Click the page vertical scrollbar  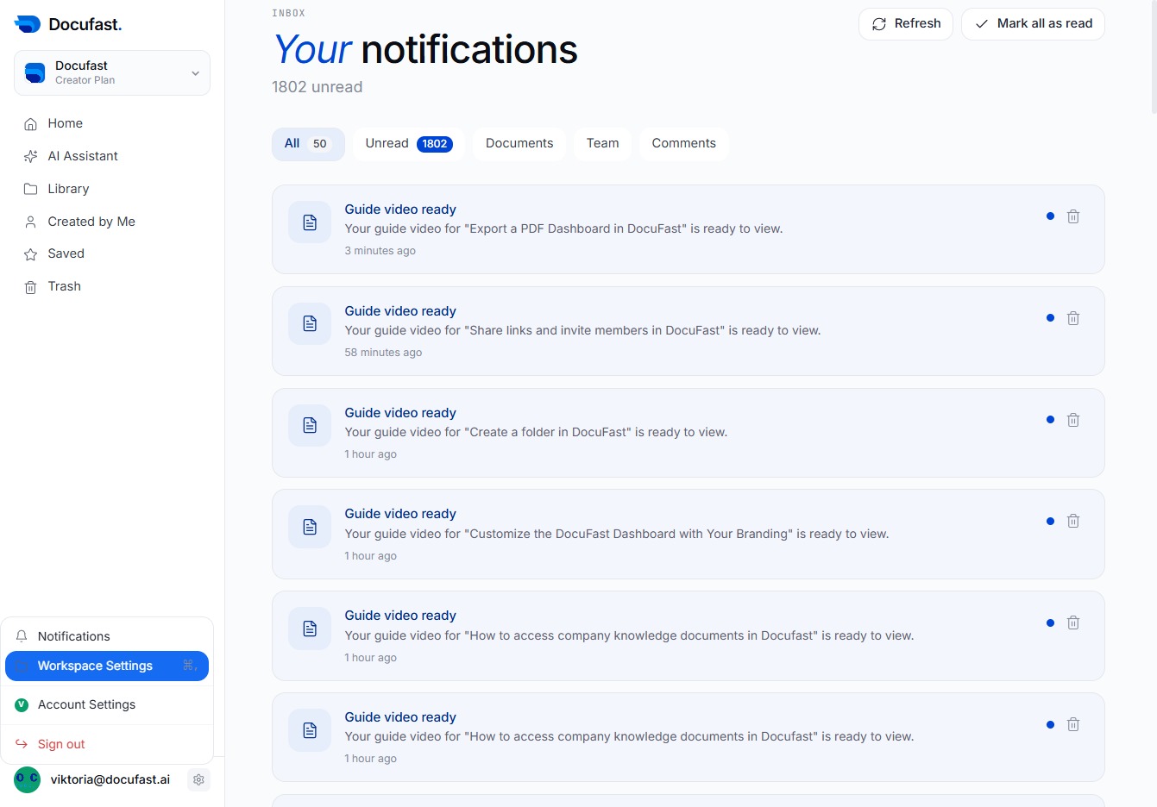(x=1154, y=57)
